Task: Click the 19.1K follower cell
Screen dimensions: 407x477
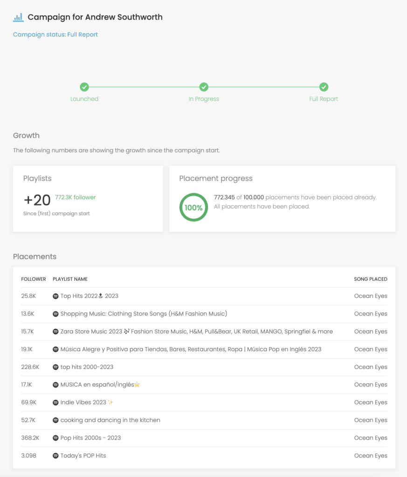Action: tap(27, 349)
